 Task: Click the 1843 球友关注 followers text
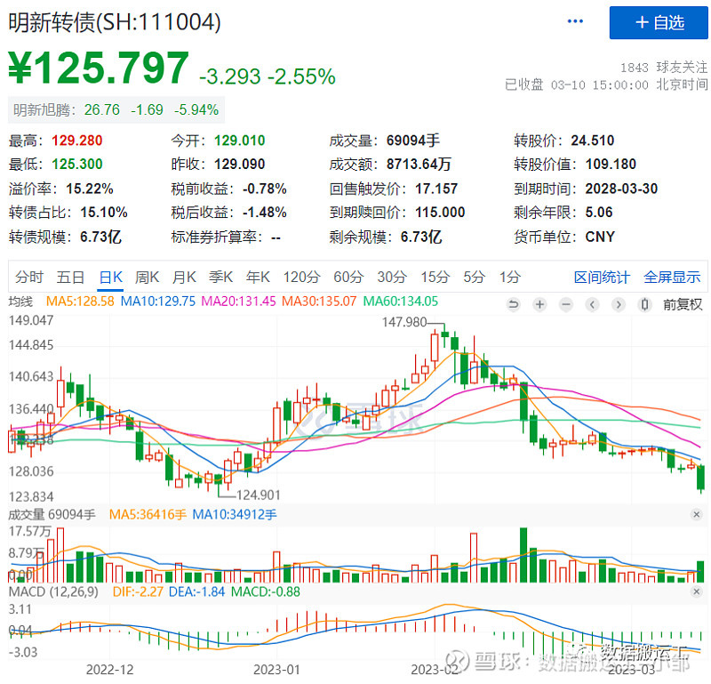664,68
